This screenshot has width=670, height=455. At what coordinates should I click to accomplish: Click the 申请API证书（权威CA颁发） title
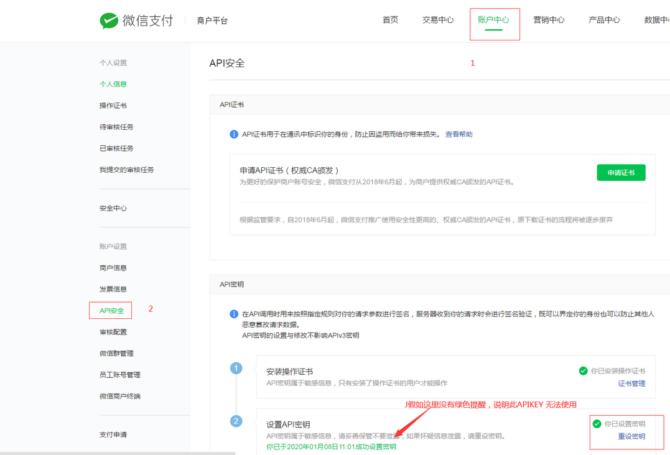[289, 170]
